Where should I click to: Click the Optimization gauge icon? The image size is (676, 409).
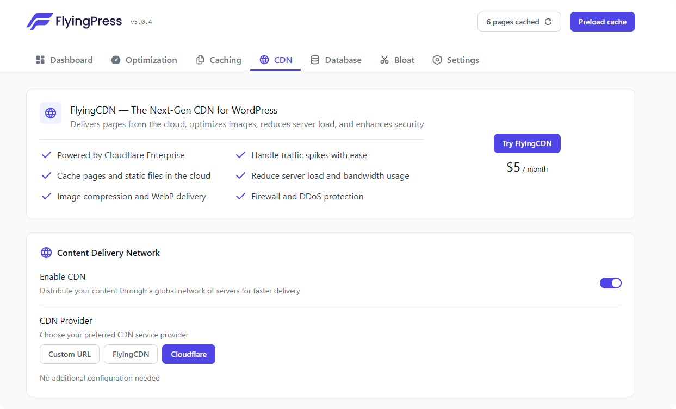coord(115,60)
